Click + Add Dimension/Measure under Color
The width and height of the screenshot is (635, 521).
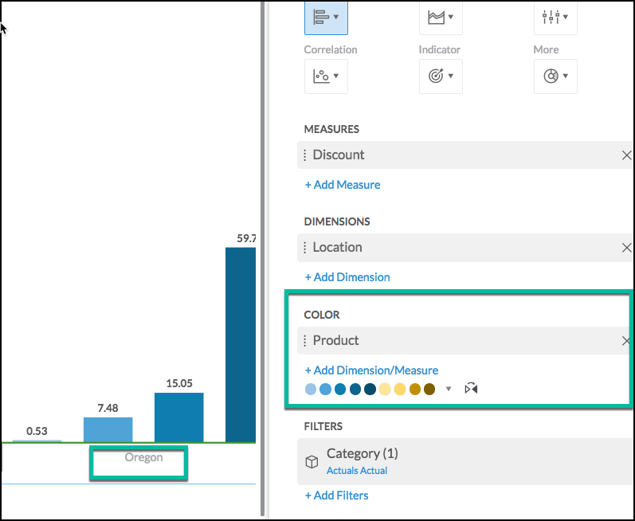pos(371,370)
